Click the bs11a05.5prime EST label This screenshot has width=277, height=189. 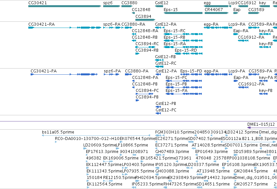point(58,132)
